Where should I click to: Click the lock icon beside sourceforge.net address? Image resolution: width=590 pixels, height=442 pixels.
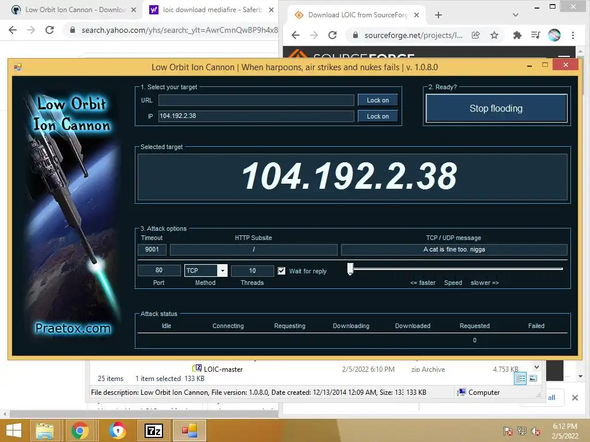[x=355, y=35]
